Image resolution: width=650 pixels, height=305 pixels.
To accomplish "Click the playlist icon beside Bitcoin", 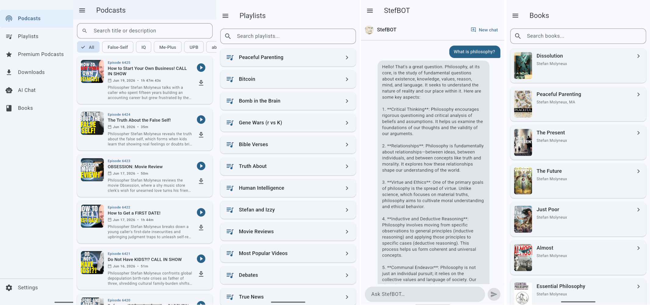I will click(x=230, y=79).
